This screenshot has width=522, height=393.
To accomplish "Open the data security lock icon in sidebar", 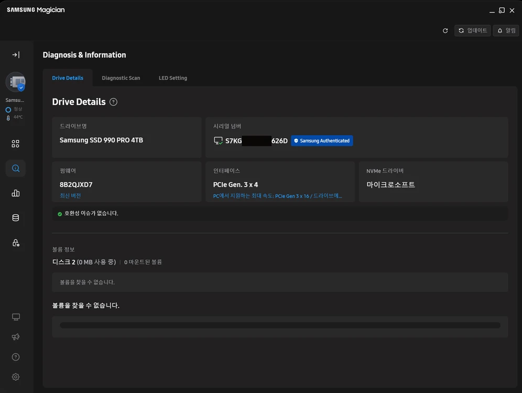I will [x=16, y=243].
